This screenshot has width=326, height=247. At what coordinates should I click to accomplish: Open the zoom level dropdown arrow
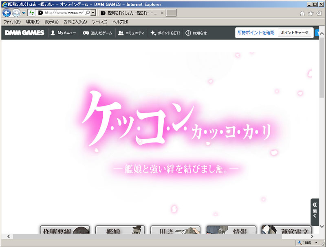(316, 243)
